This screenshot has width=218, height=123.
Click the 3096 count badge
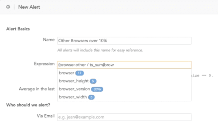(97, 89)
